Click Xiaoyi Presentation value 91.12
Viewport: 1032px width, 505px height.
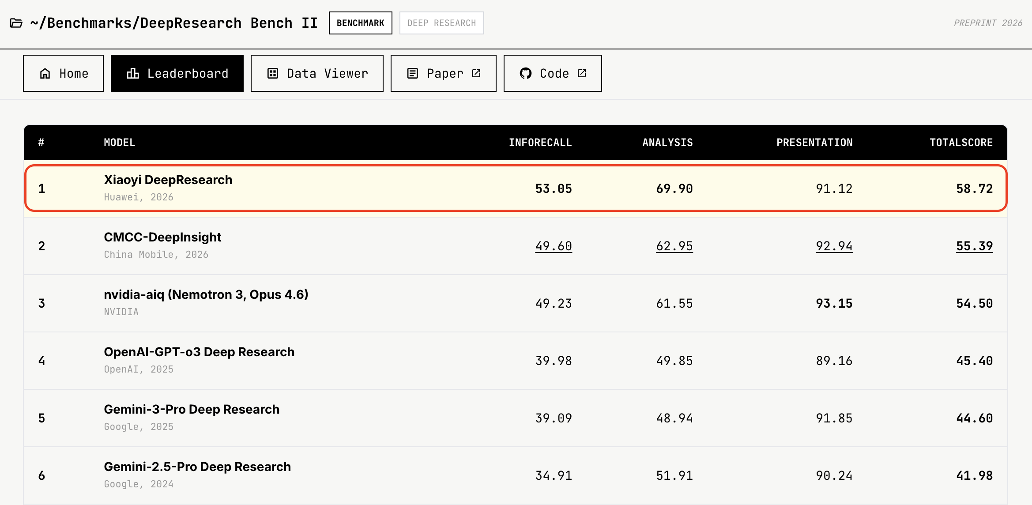834,189
